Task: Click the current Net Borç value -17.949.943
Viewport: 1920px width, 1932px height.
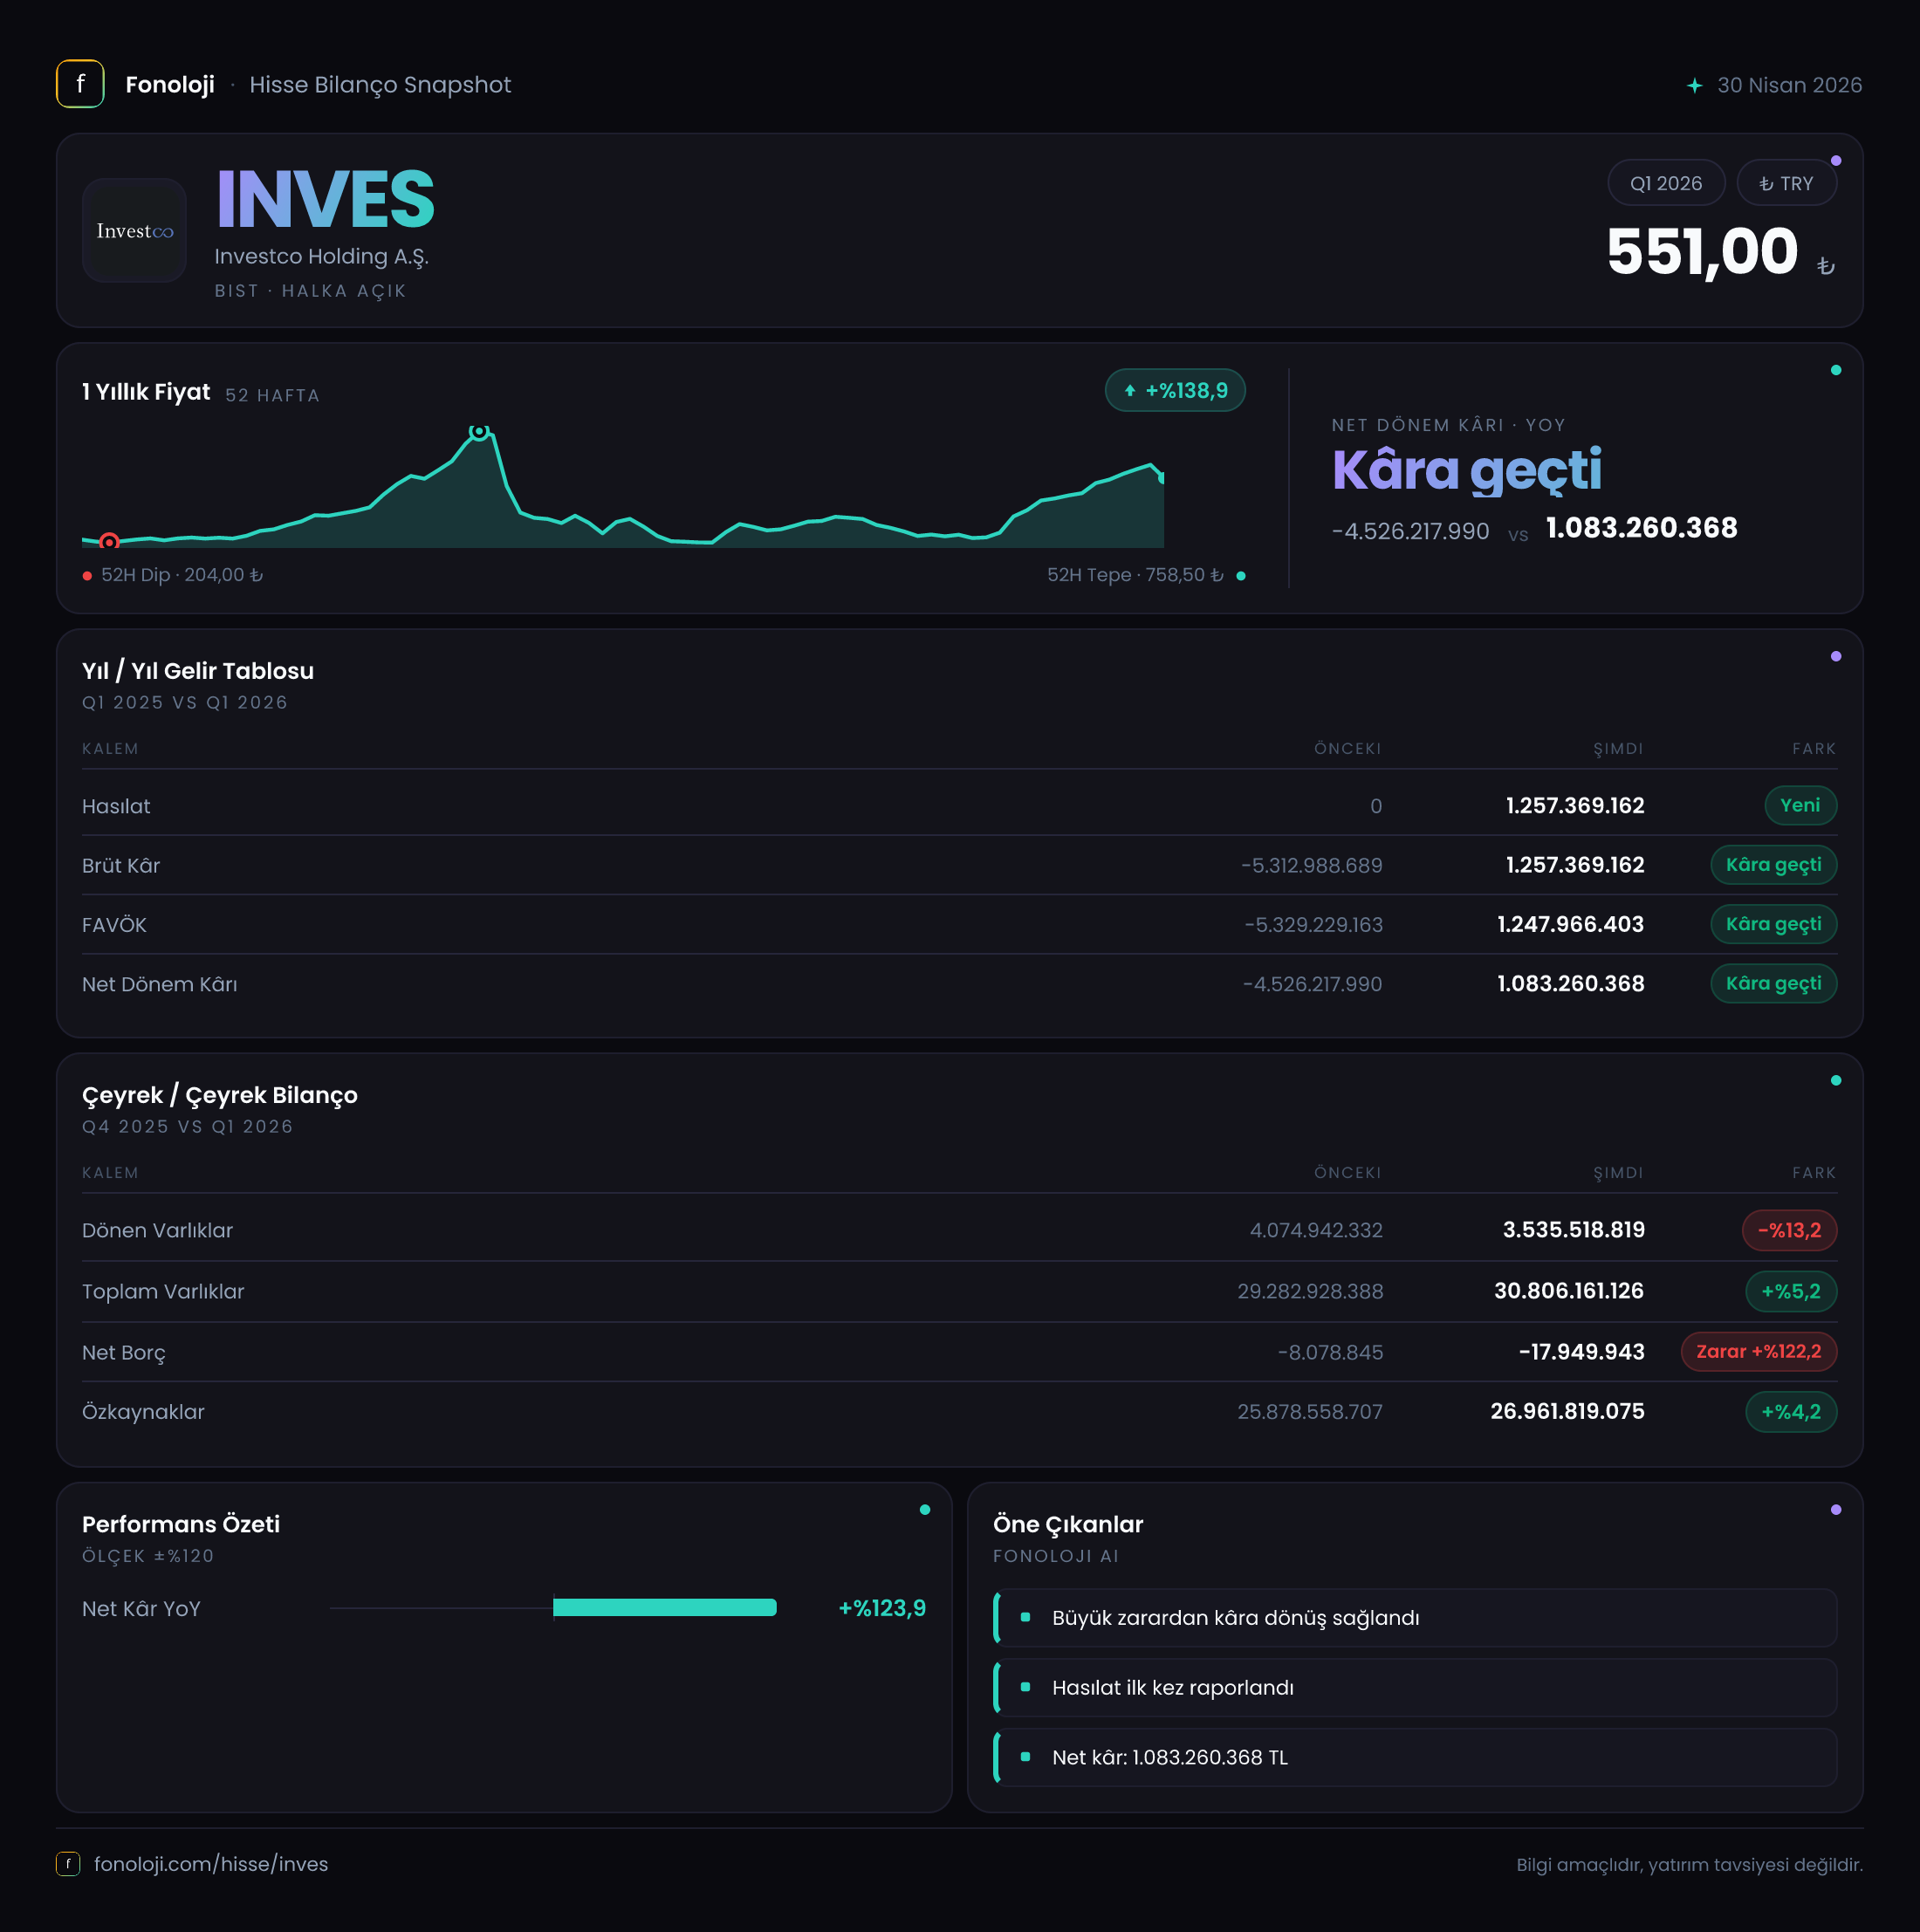Action: coord(1581,1352)
